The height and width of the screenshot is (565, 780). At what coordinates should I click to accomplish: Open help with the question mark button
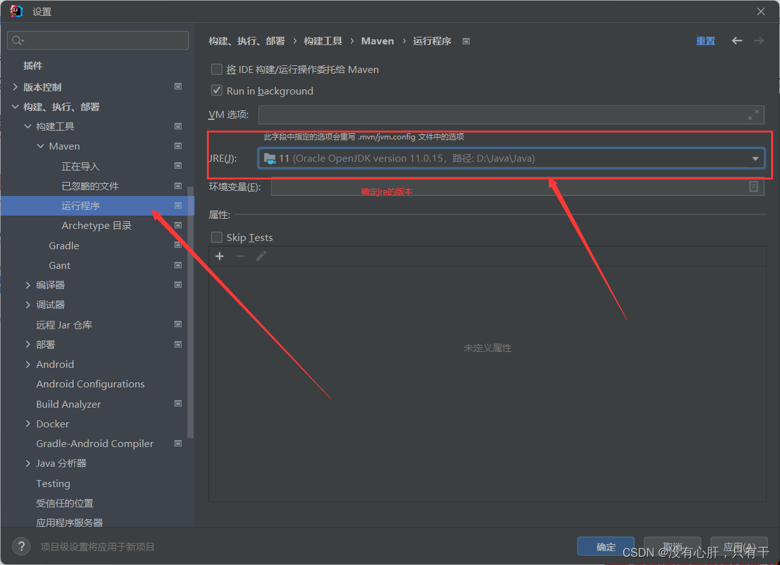pos(21,546)
